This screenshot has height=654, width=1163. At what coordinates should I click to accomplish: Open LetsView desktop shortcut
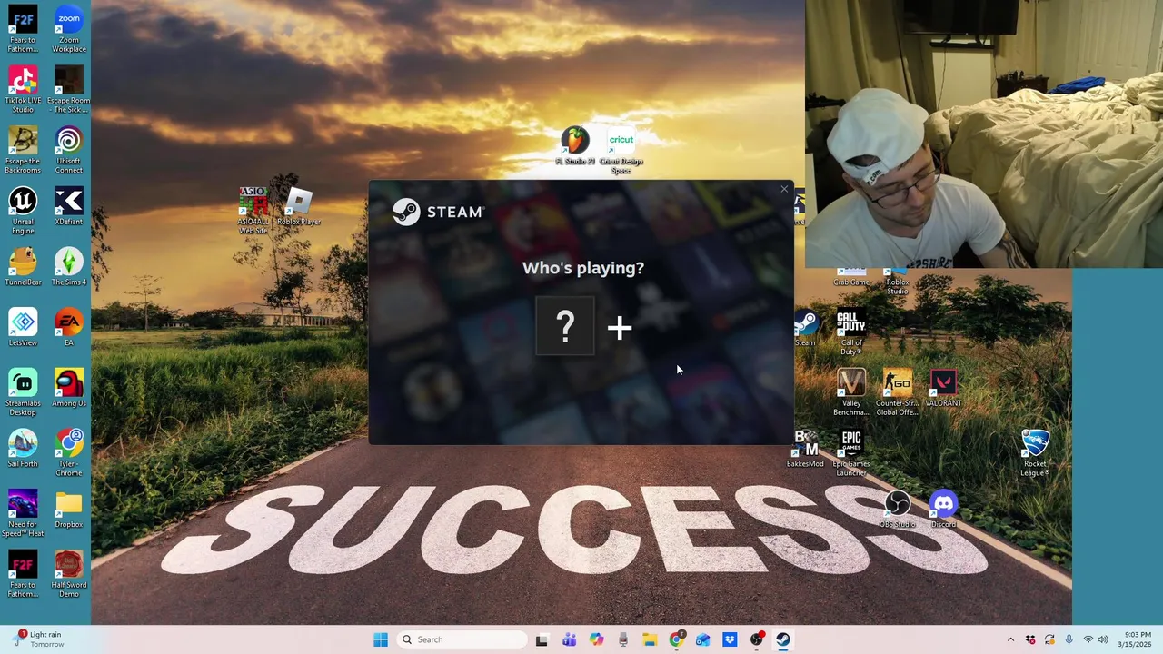[23, 327]
